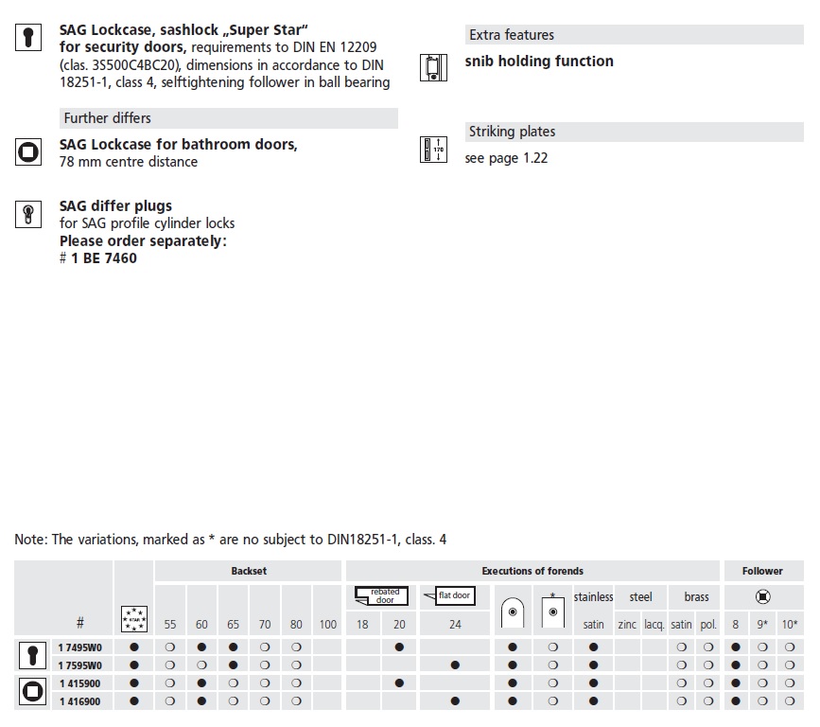Click the "brass" column header

pyautogui.click(x=697, y=596)
